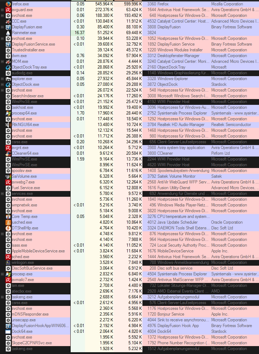Collapse the DisplayFusion.exe child processes
Image resolution: width=259 pixels, height=354 pixels.
coord(2,27)
